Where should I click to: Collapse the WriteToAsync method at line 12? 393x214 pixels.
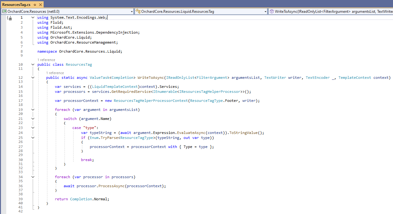coord(33,78)
